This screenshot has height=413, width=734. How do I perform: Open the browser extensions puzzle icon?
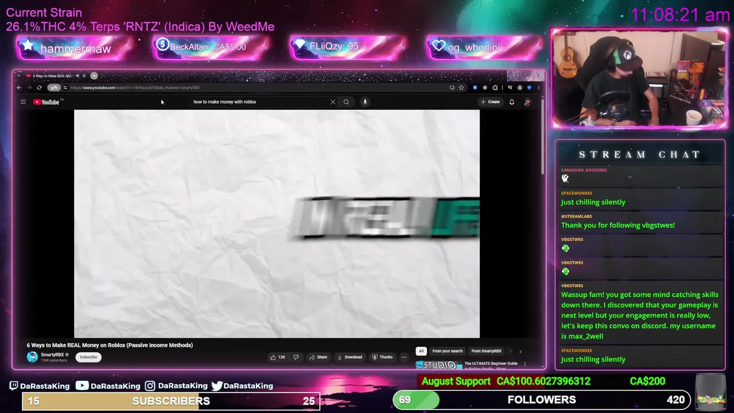(x=495, y=88)
